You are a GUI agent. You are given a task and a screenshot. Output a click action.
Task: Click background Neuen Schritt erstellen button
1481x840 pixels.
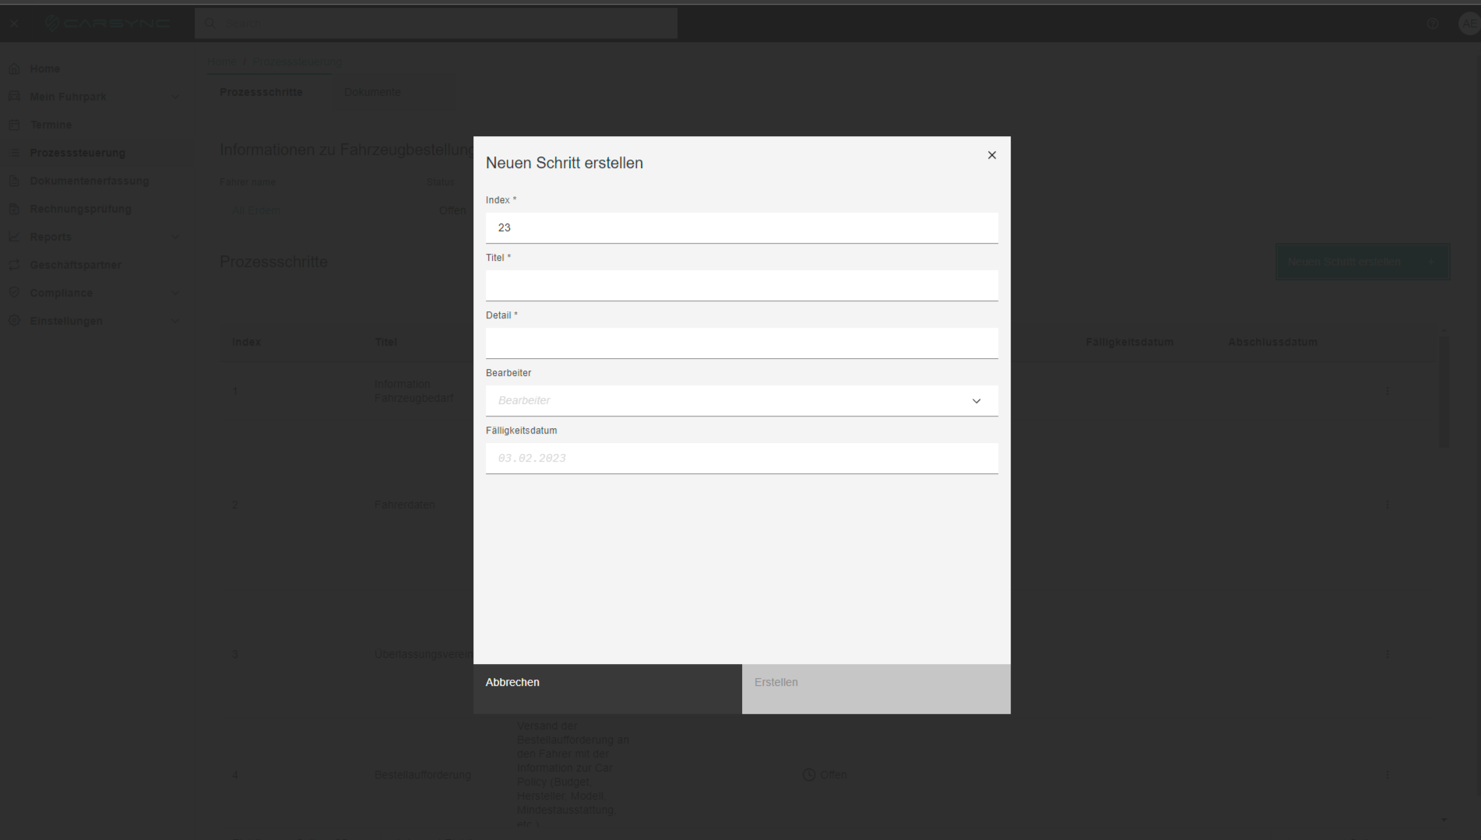pos(1363,262)
